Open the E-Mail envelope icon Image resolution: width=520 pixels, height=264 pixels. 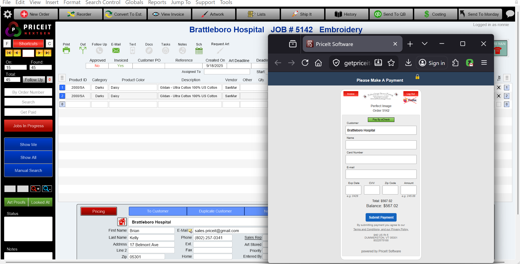[116, 50]
